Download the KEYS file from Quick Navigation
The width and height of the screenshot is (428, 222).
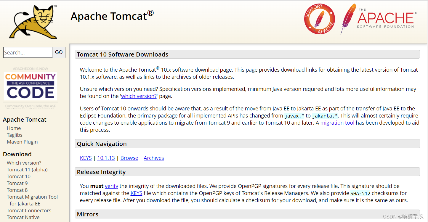click(86, 158)
